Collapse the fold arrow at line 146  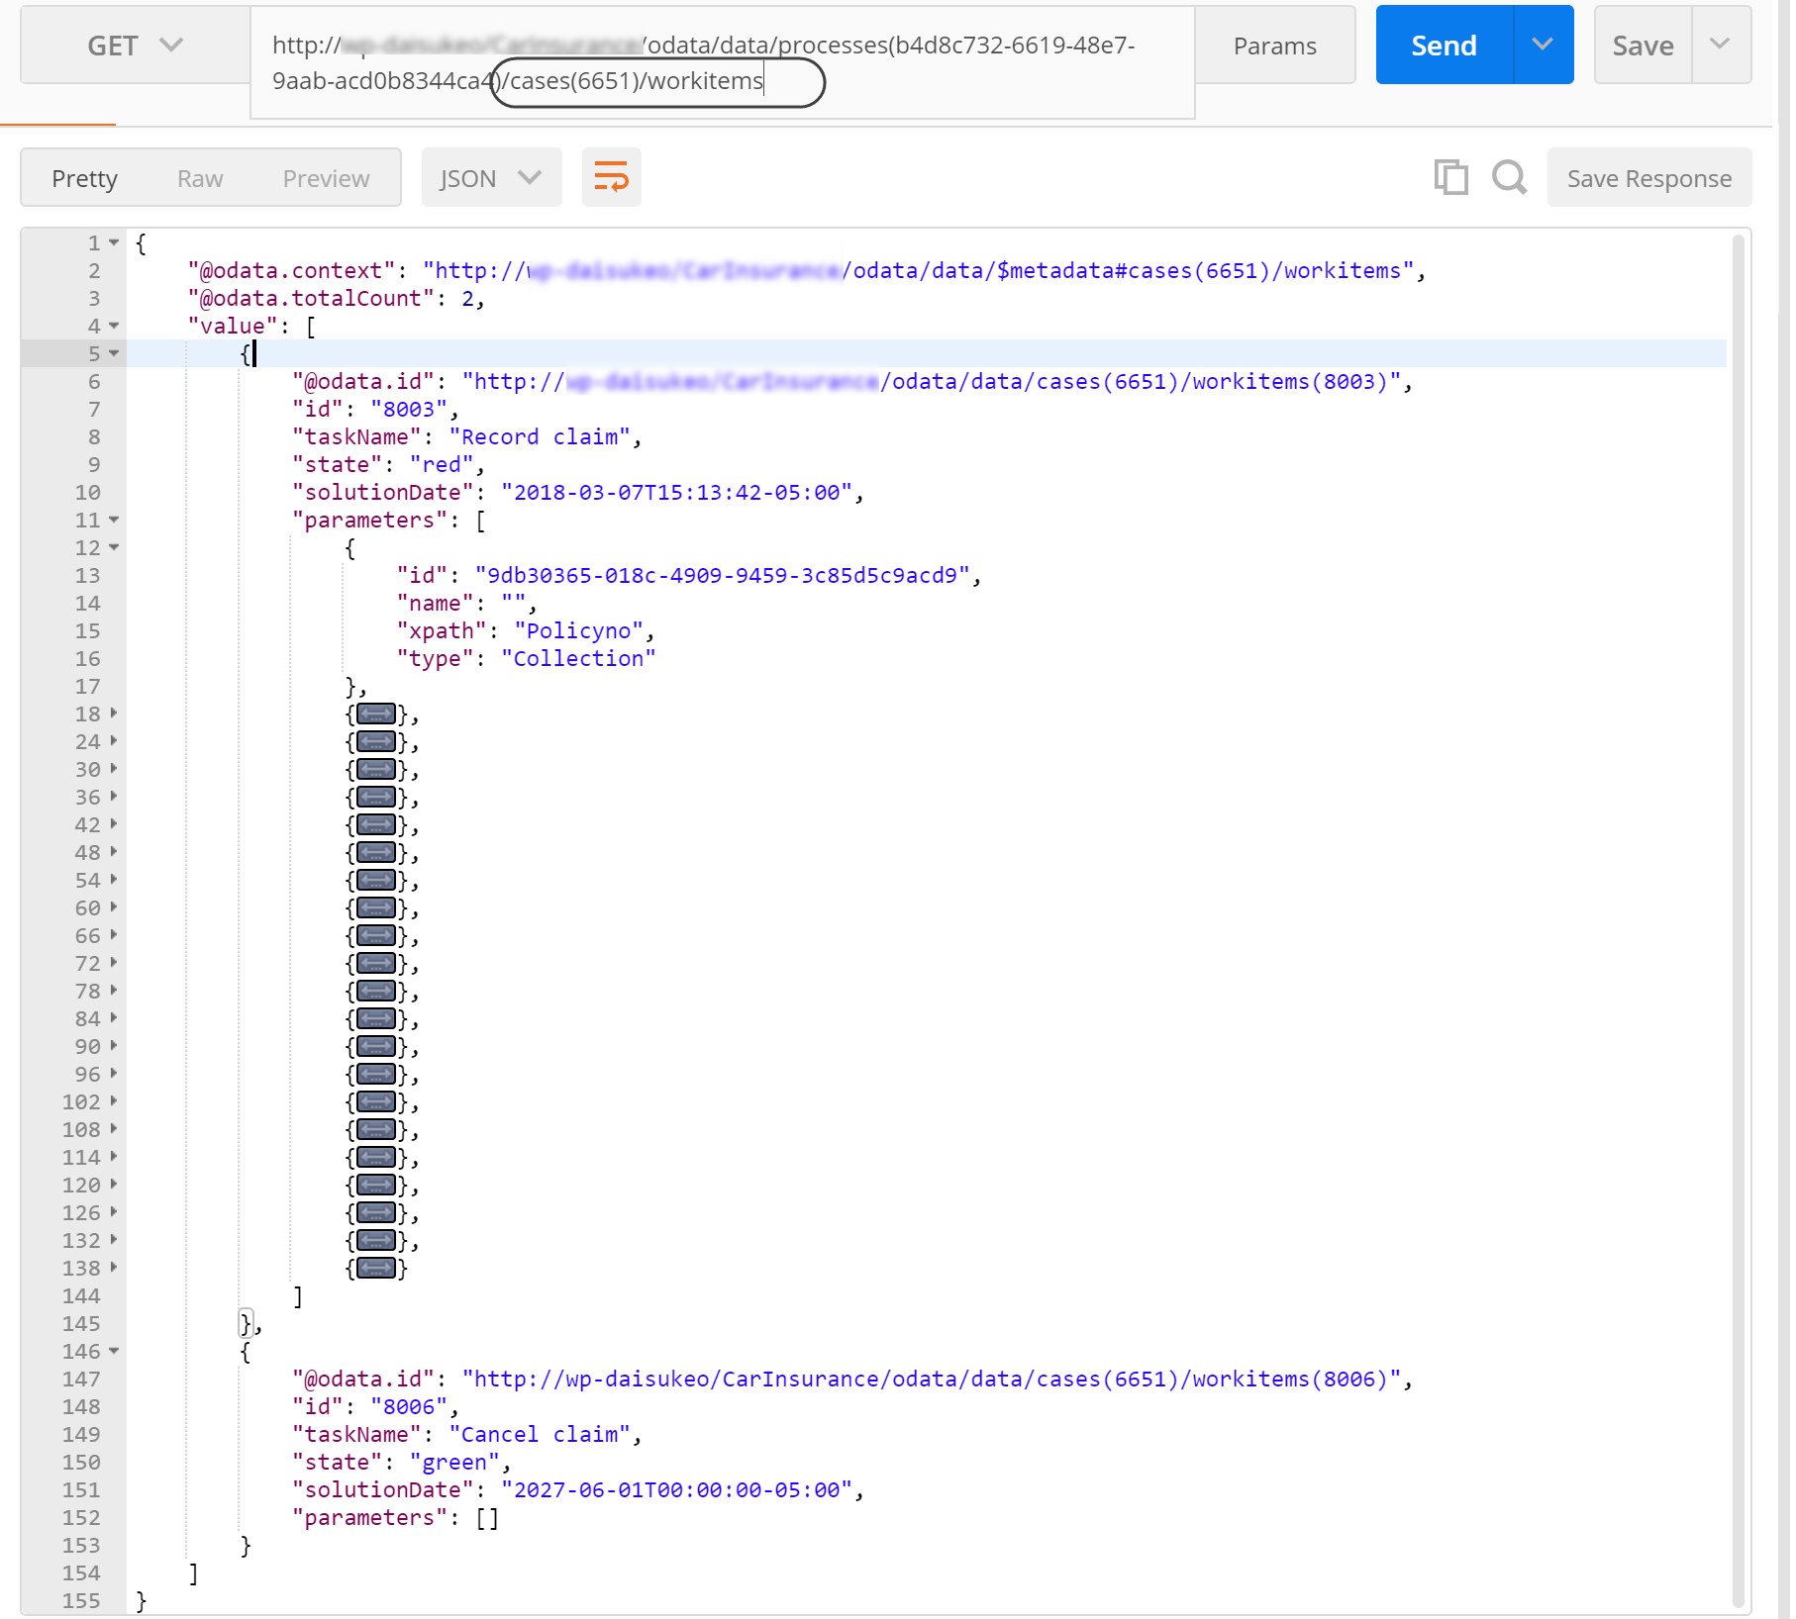click(x=114, y=1351)
